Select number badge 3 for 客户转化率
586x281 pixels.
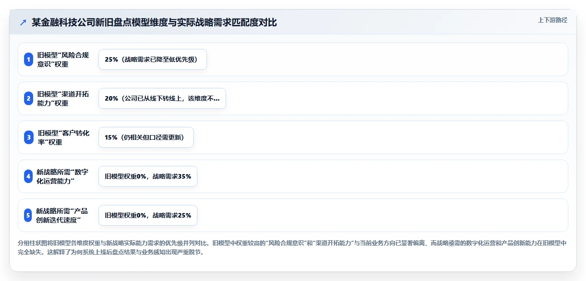(x=29, y=137)
